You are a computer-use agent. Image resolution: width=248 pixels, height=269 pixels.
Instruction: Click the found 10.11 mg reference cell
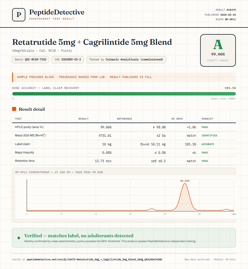coord(153,144)
